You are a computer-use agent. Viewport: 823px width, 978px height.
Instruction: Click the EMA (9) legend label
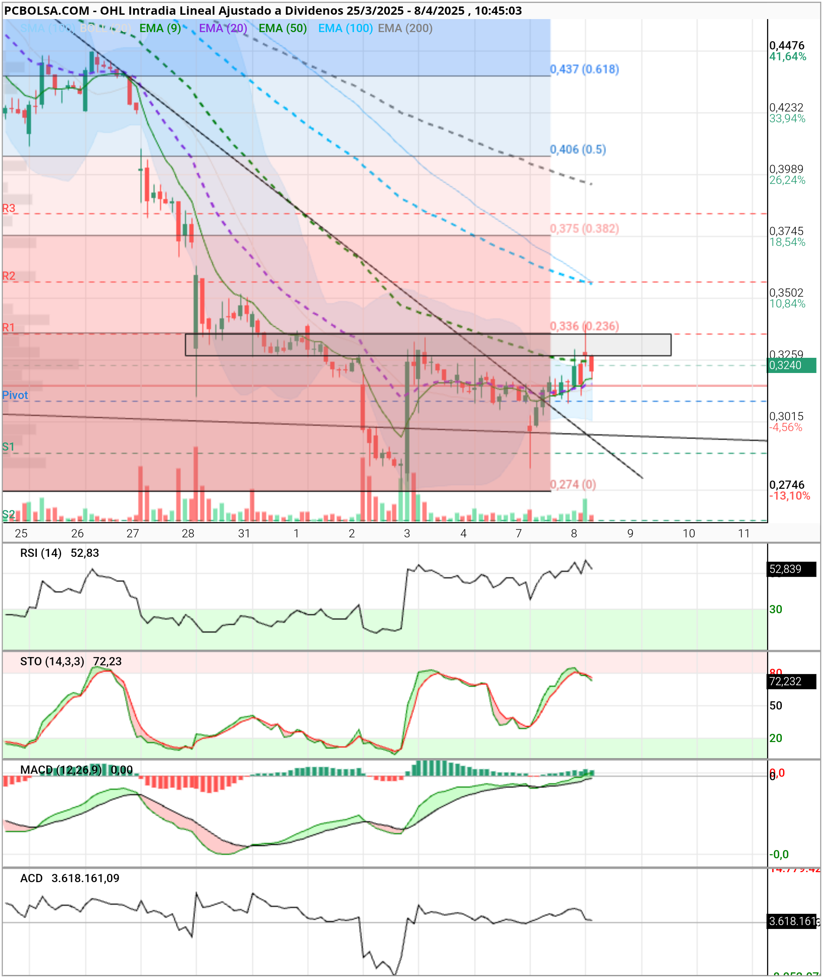[160, 29]
